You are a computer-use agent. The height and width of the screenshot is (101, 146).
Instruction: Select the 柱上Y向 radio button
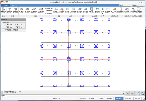16,24
